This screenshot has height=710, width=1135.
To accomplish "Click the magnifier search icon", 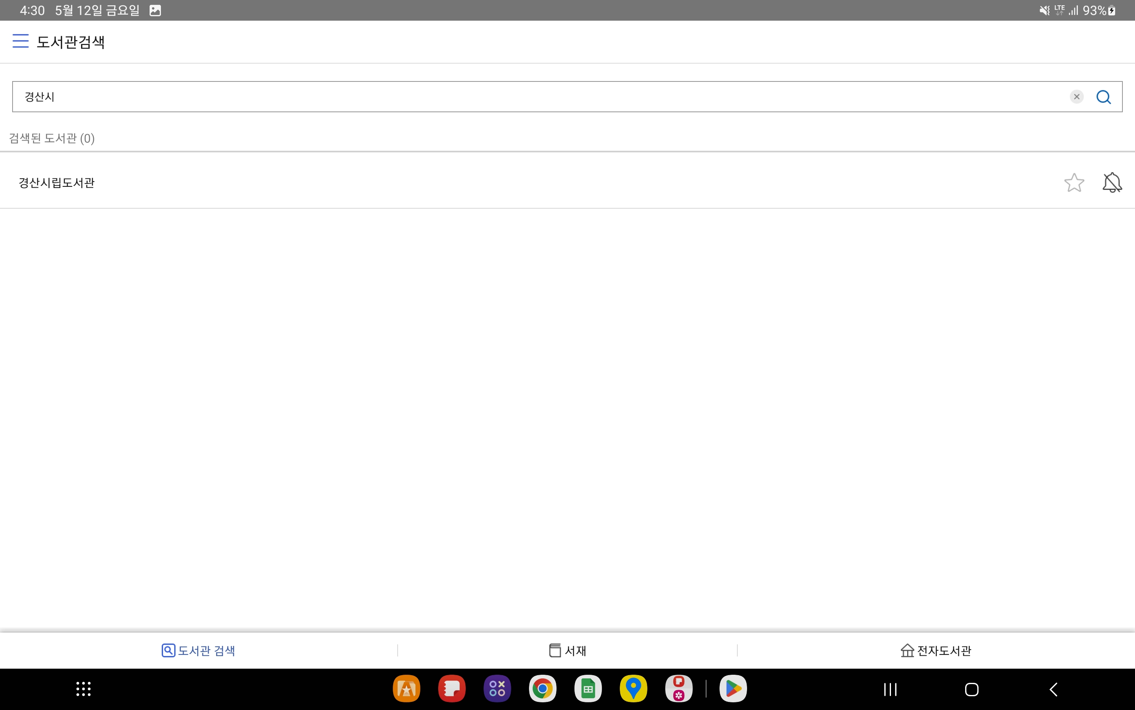I will 1103,97.
